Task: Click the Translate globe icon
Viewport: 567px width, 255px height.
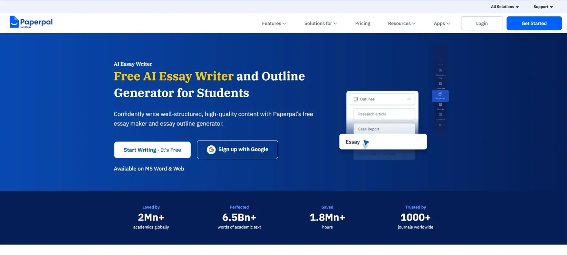Action: pos(440,84)
